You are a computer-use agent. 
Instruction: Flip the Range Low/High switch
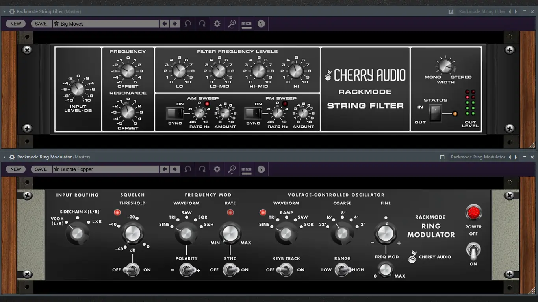tap(343, 270)
